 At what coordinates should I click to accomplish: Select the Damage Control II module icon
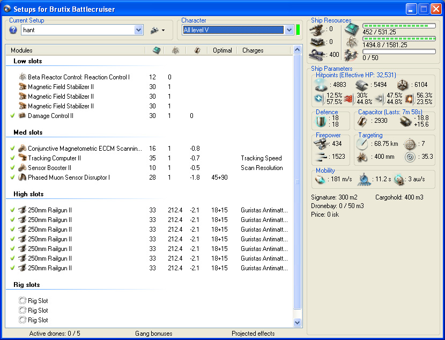click(23, 116)
